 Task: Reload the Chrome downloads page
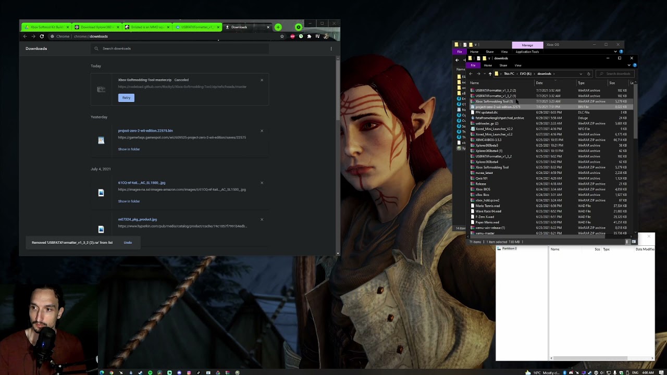42,36
